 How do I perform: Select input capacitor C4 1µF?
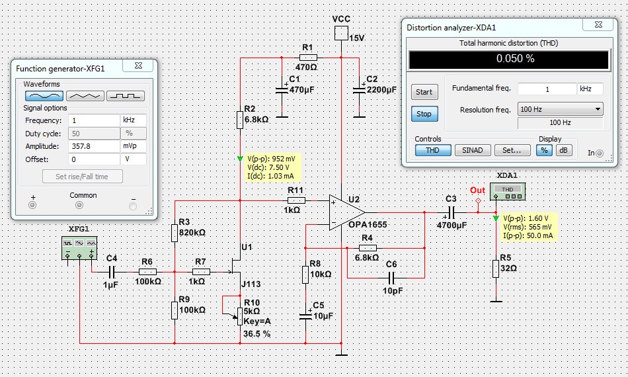(x=112, y=272)
